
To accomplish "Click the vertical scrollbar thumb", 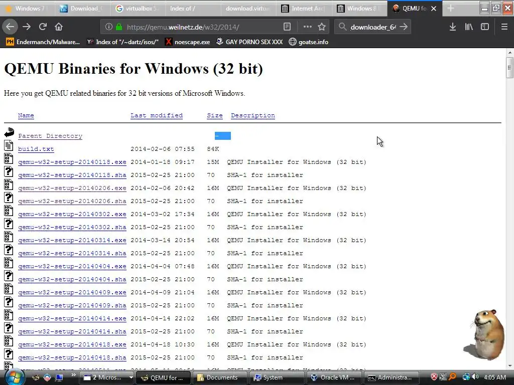I will [x=509, y=68].
